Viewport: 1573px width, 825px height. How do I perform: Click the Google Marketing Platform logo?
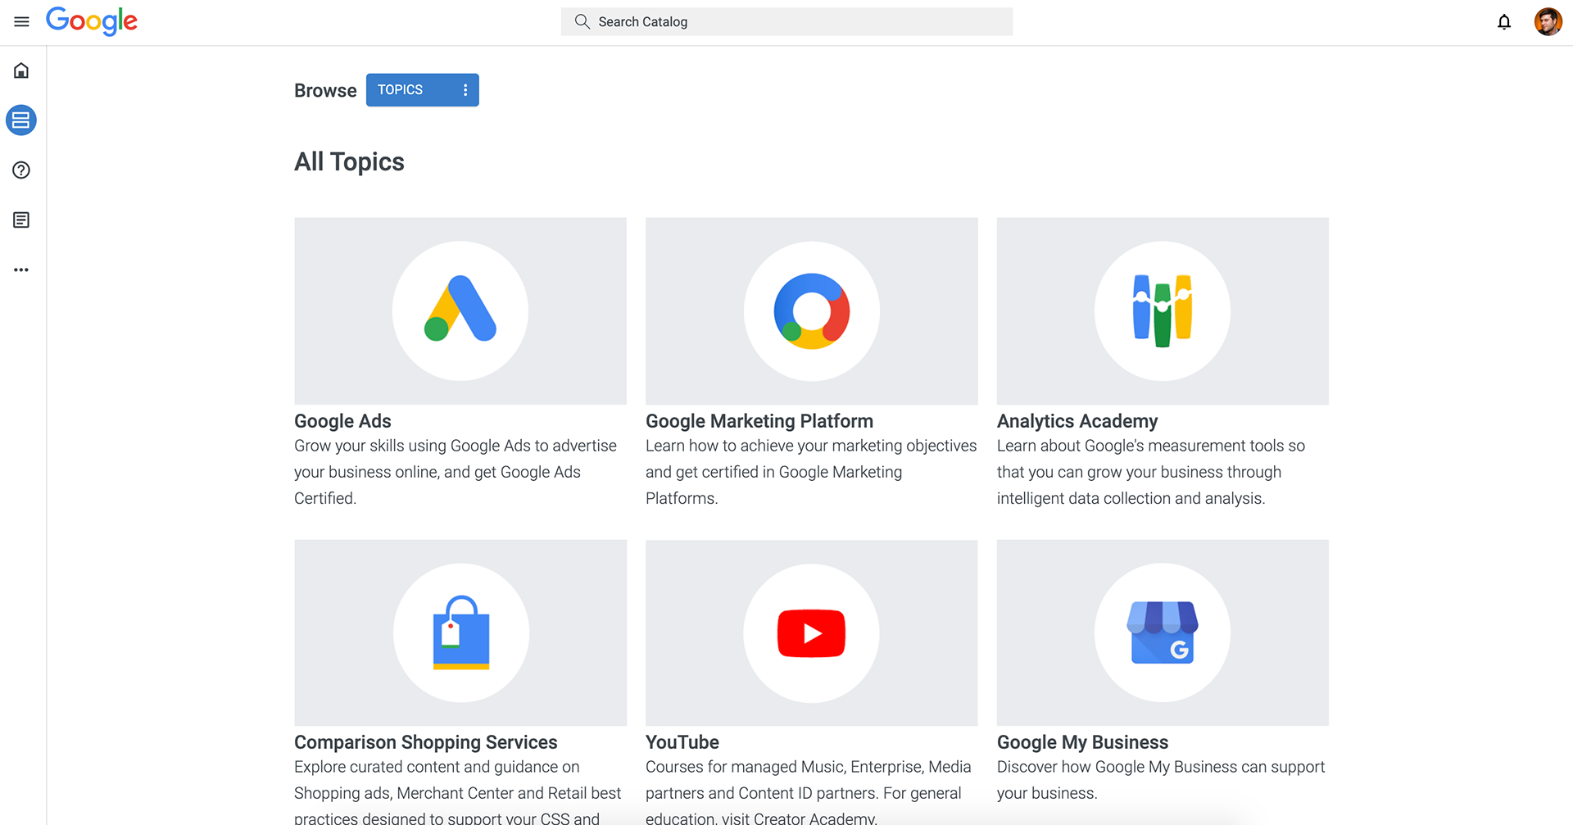pyautogui.click(x=811, y=311)
